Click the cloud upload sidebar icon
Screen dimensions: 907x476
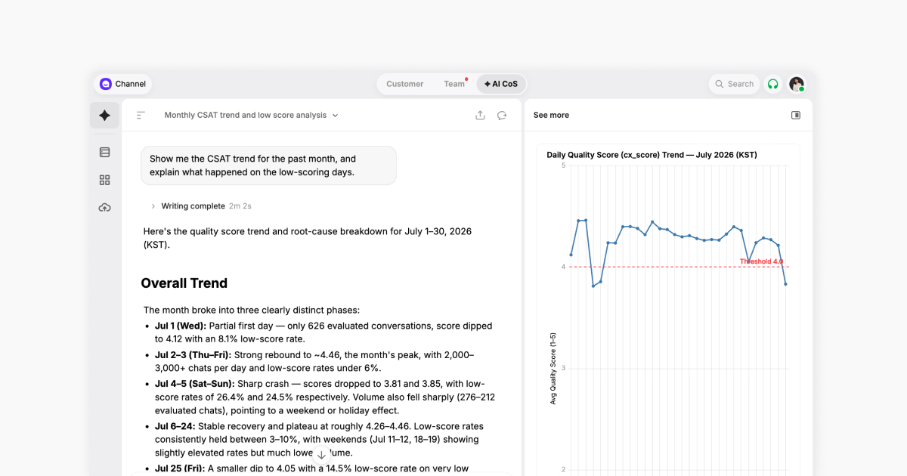coord(104,207)
